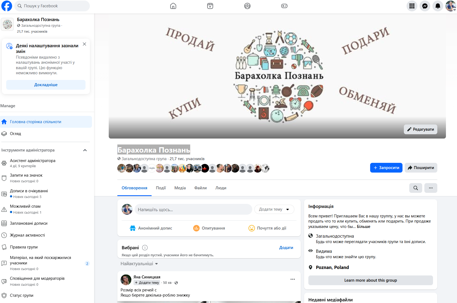Click Learn more about this group
The image size is (457, 303).
click(x=370, y=280)
